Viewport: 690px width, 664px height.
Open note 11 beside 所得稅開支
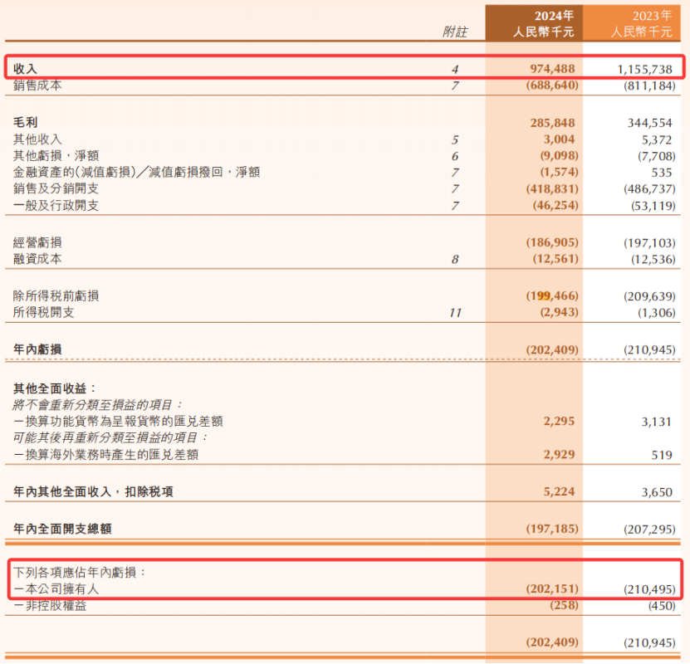454,313
